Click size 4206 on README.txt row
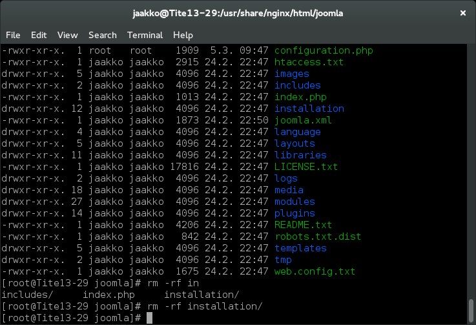The image size is (476, 325). coord(187,225)
